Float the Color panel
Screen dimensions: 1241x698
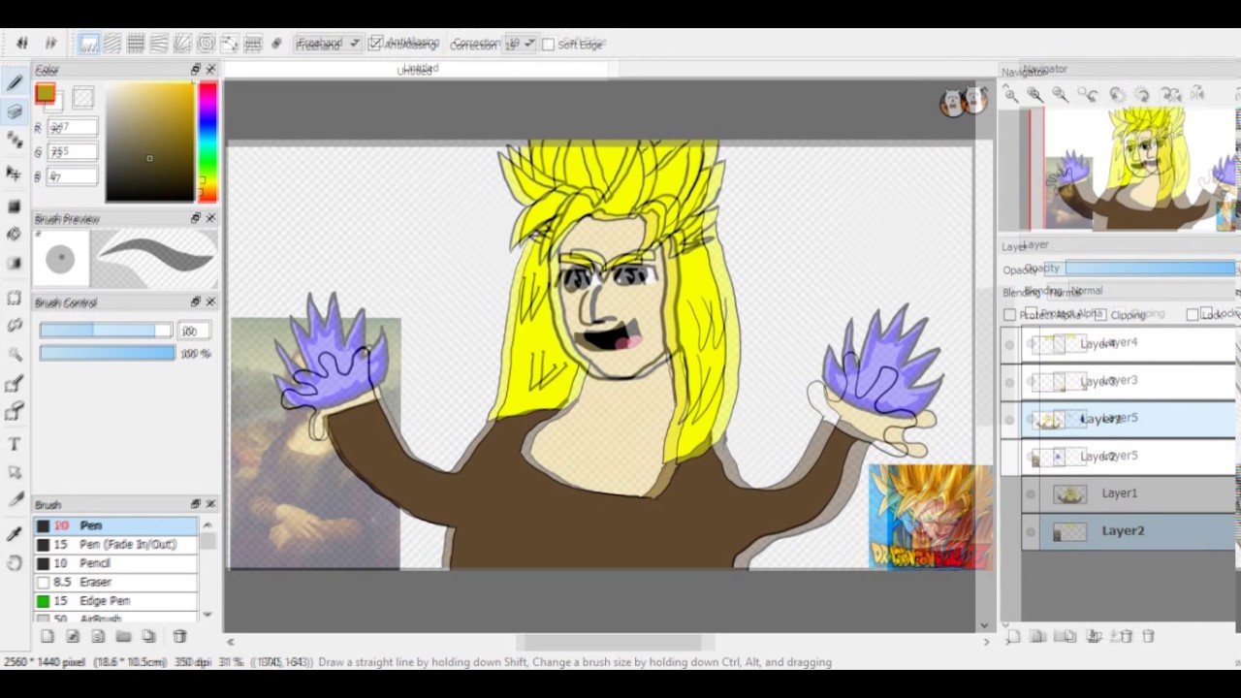[x=195, y=70]
